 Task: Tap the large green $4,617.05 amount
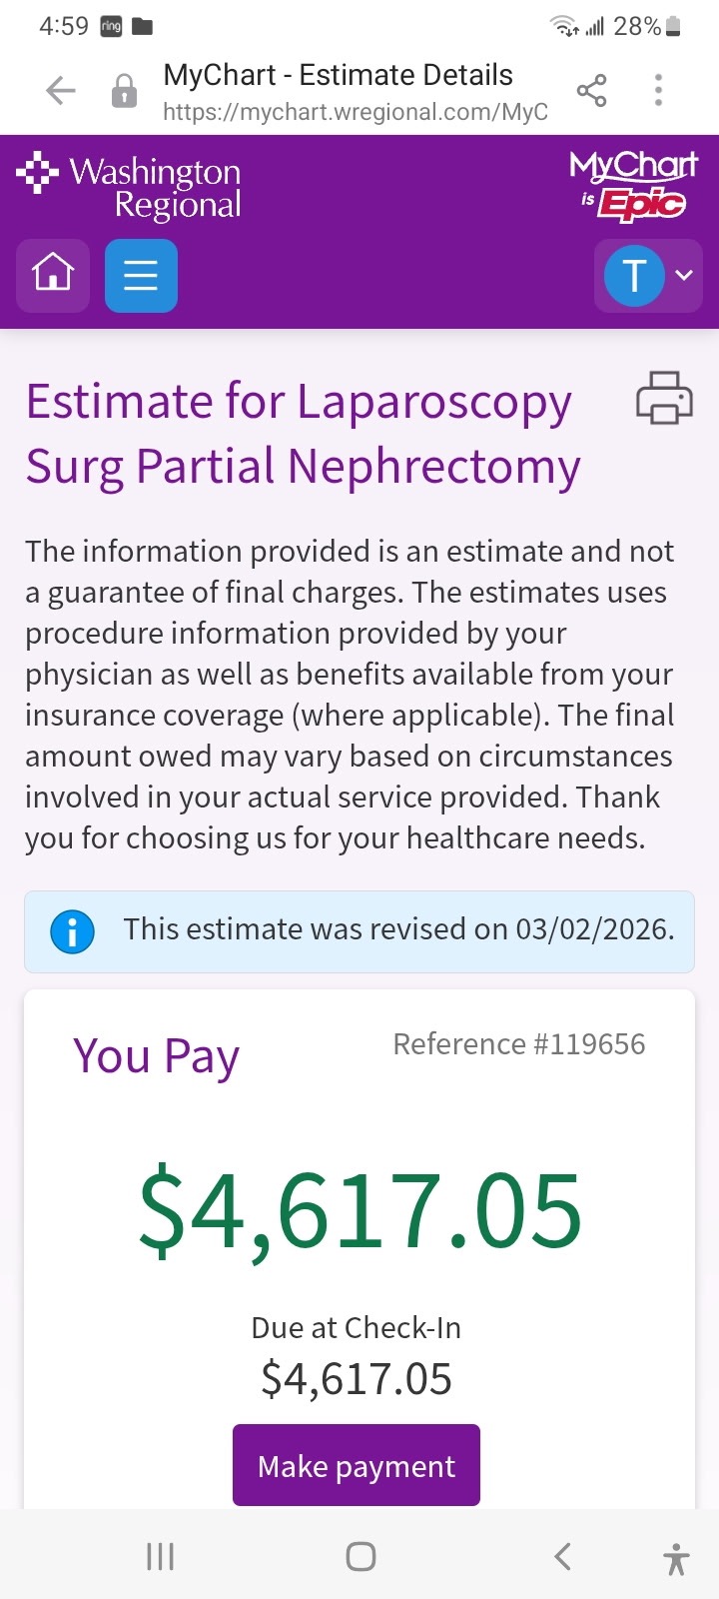359,1211
